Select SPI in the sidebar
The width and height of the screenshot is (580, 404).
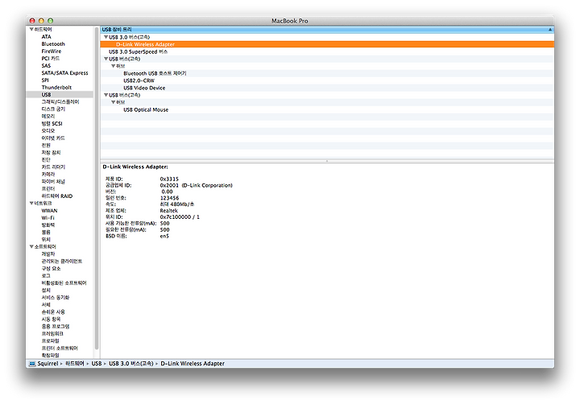45,80
